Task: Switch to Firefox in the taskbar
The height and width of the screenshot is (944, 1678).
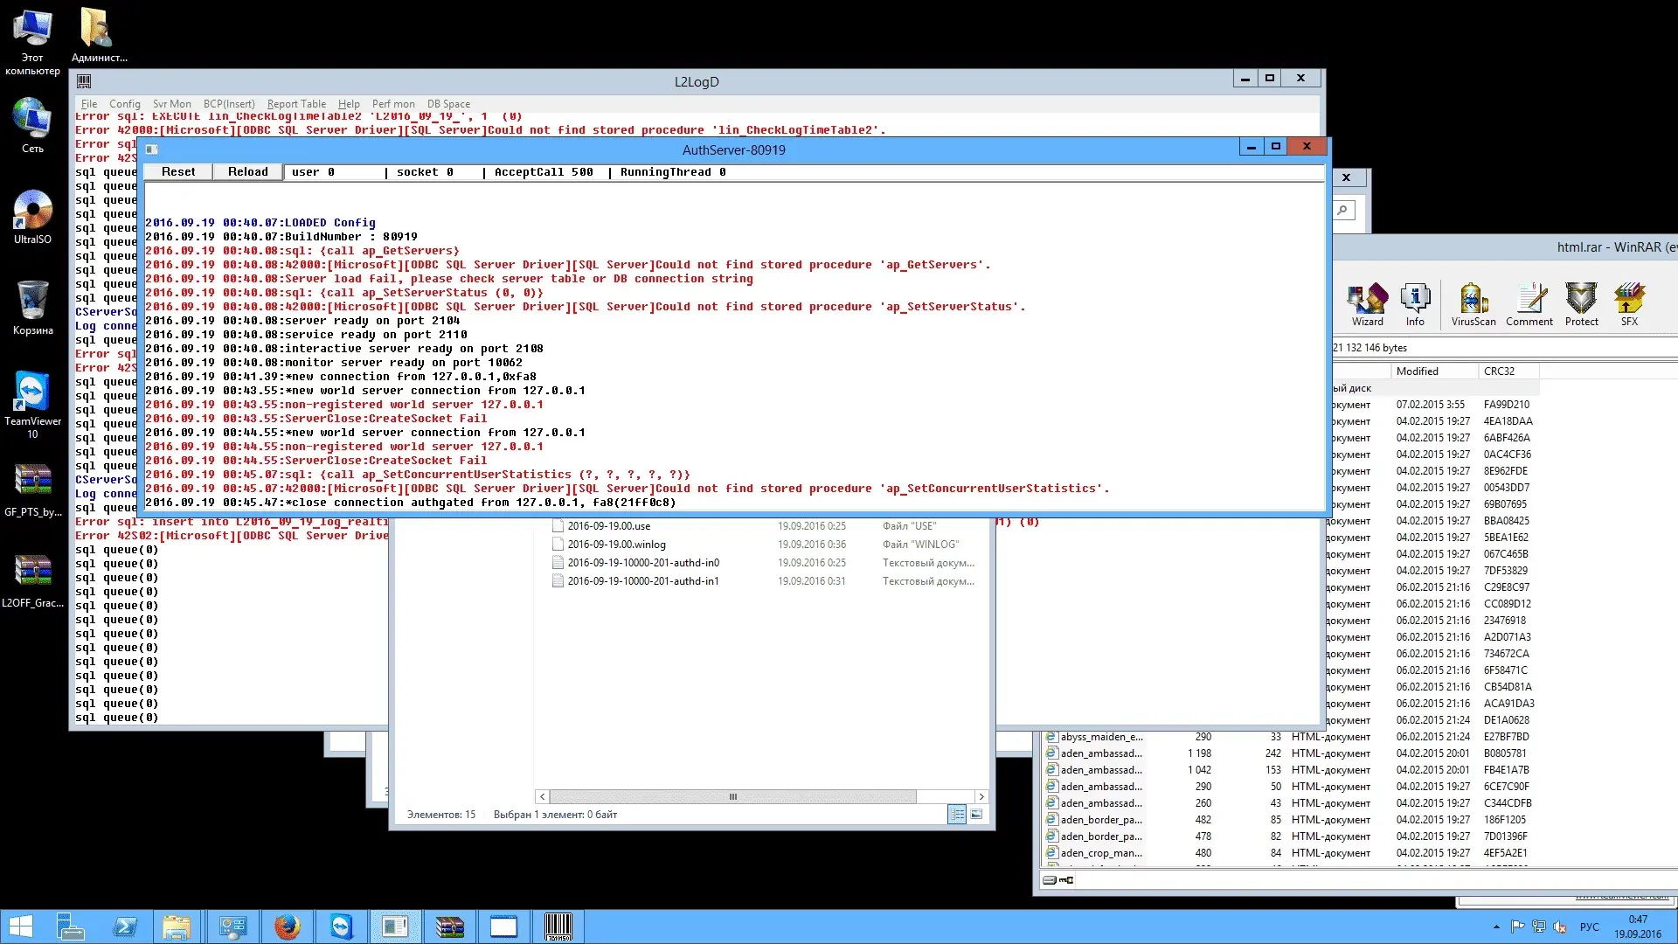Action: click(x=287, y=927)
